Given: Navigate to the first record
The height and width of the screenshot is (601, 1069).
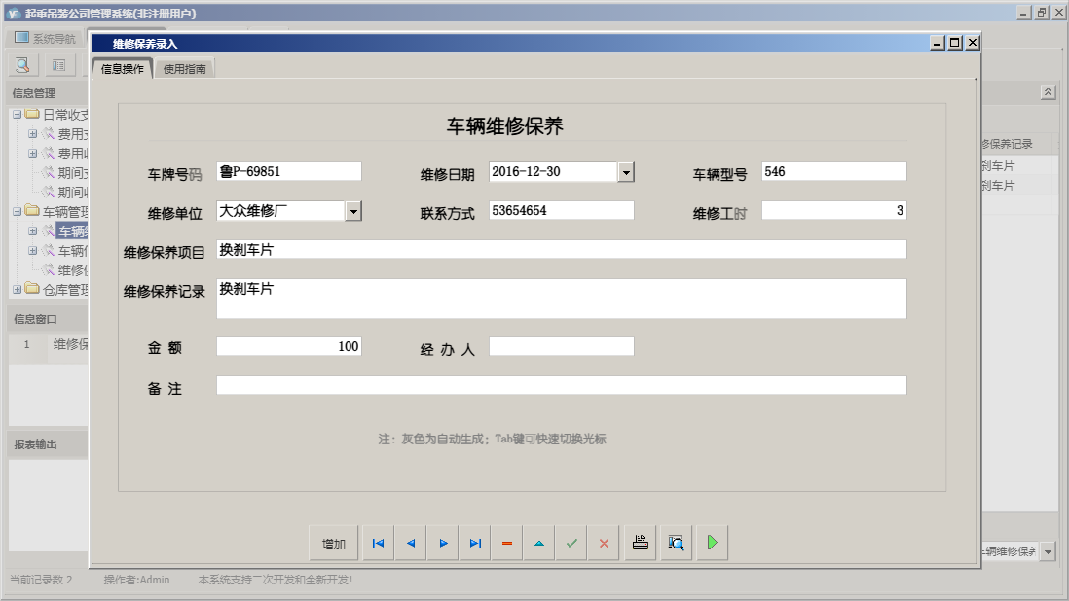Looking at the screenshot, I should coord(378,543).
